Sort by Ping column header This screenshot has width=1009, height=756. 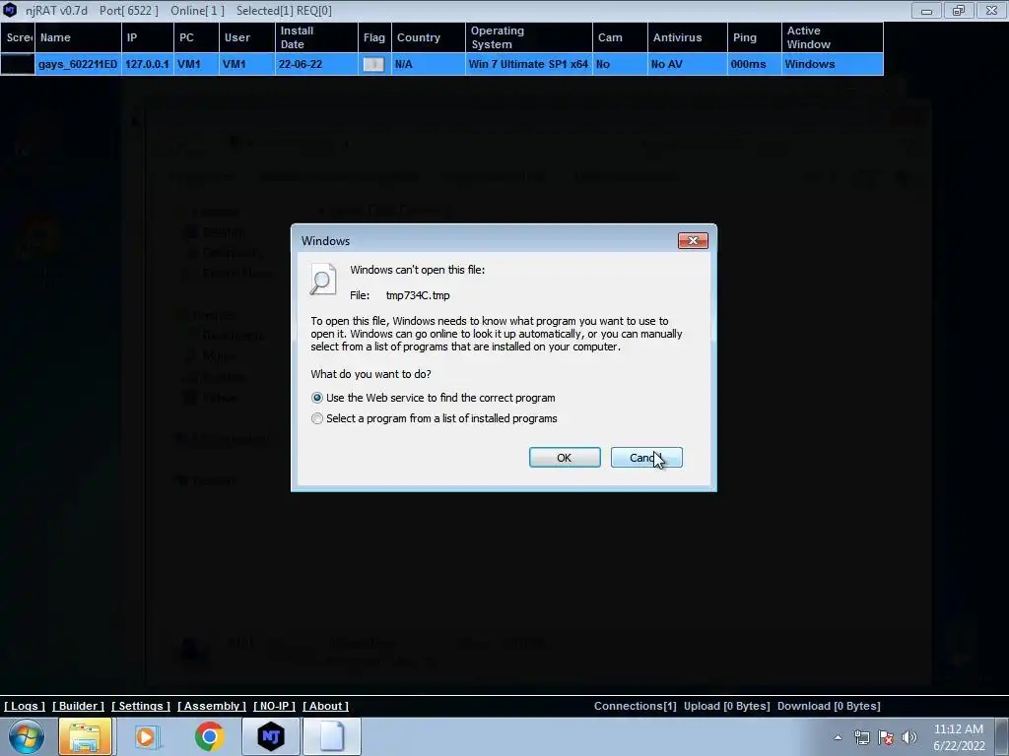pyautogui.click(x=754, y=37)
